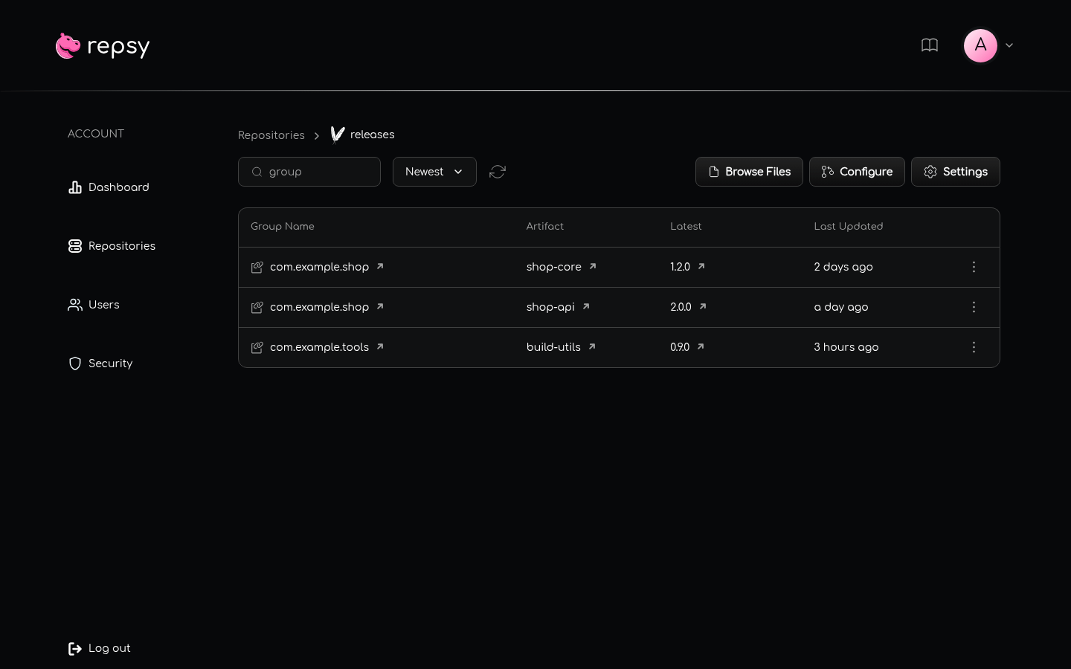This screenshot has height=669, width=1071.
Task: Open repository Settings
Action: pyautogui.click(x=956, y=172)
